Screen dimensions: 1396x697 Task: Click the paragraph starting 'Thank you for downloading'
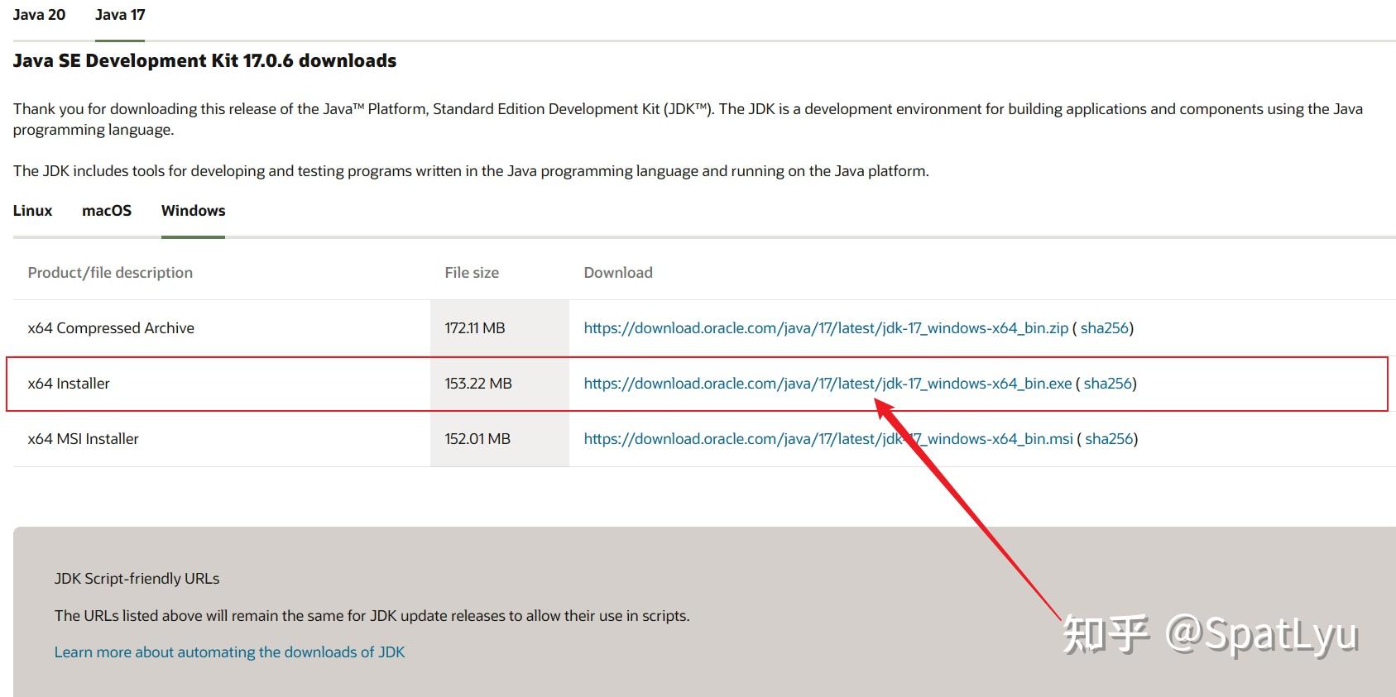pyautogui.click(x=688, y=119)
